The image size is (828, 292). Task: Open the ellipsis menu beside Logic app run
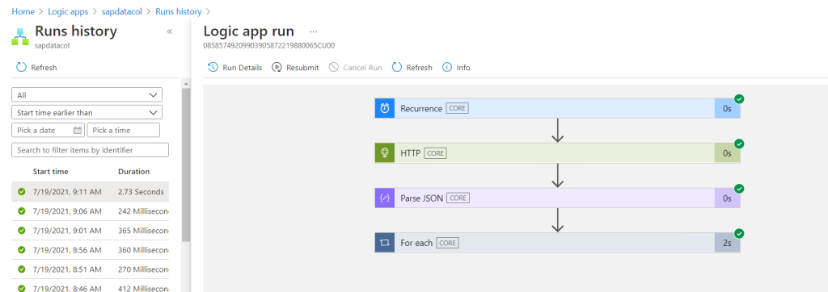314,31
